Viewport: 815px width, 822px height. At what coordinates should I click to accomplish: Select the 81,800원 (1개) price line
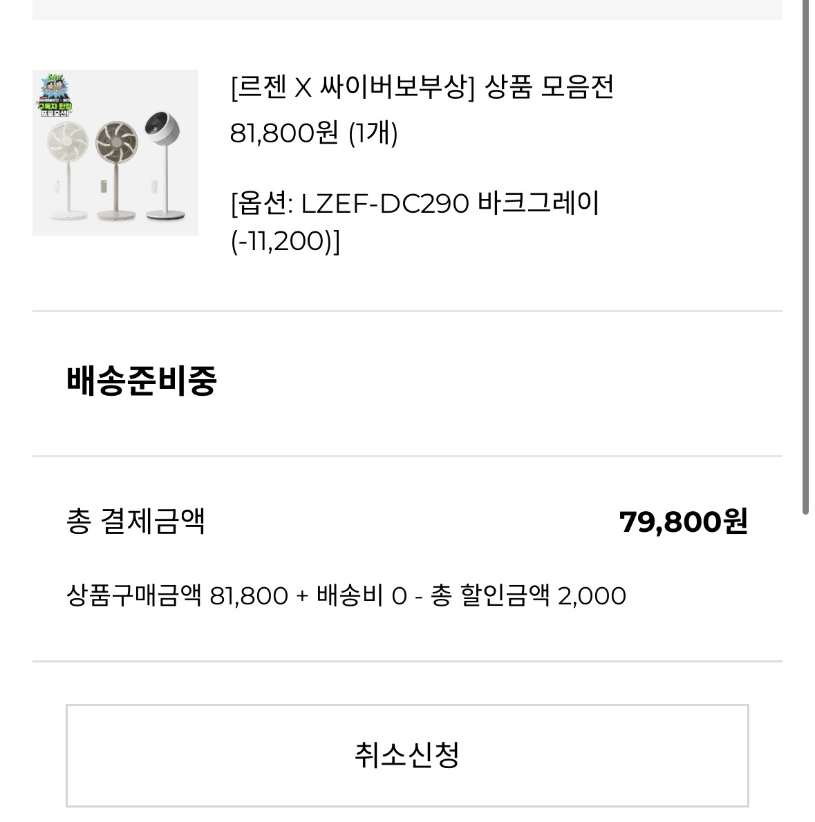[314, 133]
